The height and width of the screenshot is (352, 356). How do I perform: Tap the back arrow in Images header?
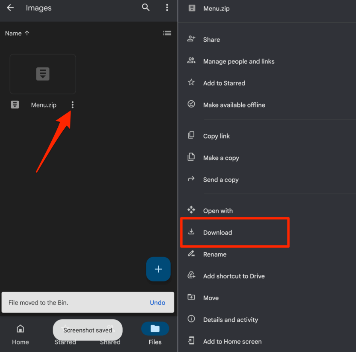[10, 8]
